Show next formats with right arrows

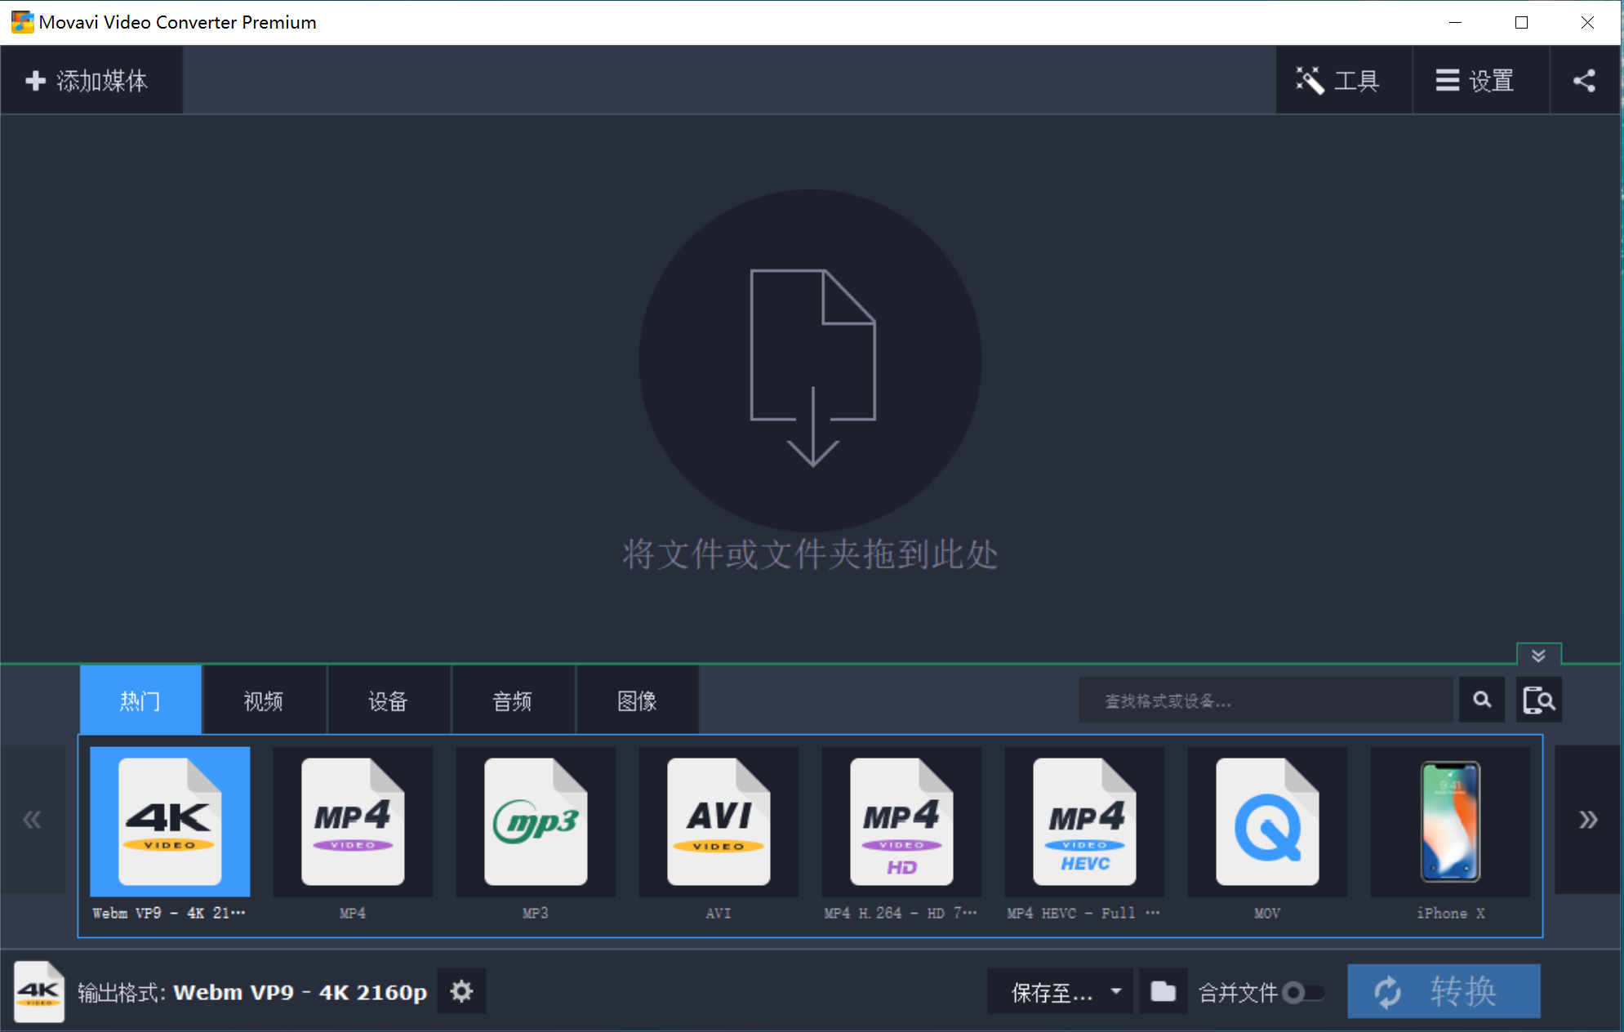(1587, 819)
